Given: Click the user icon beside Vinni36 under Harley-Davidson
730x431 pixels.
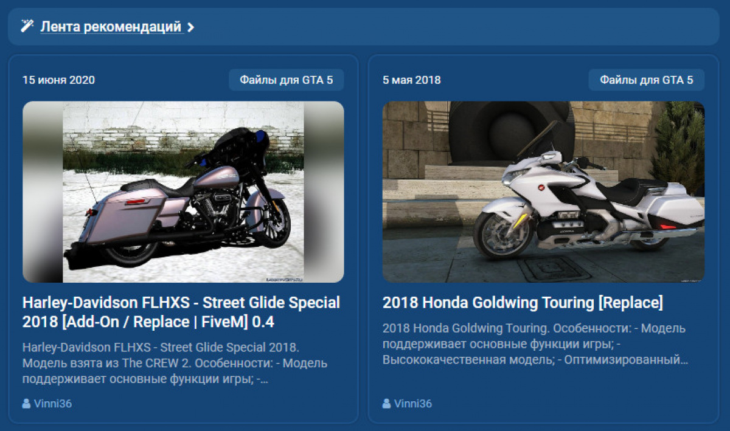Looking at the screenshot, I should [26, 403].
